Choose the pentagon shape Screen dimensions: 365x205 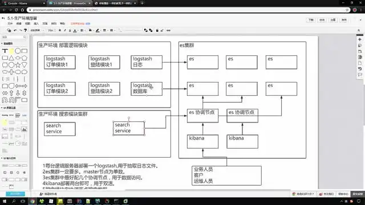[24, 58]
